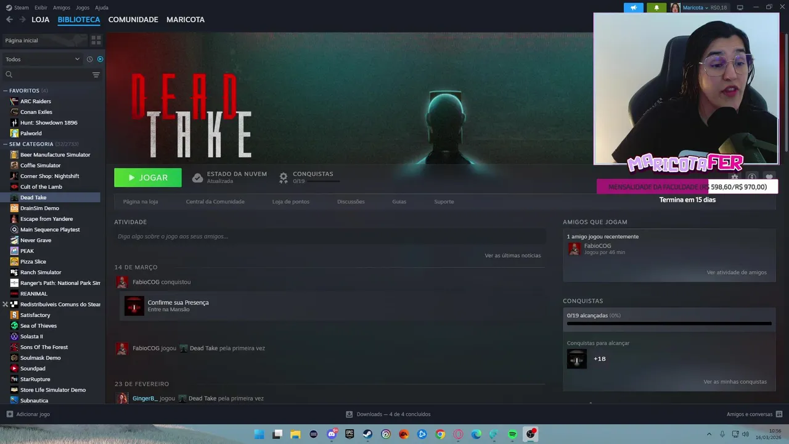Viewport: 789px width, 444px height.
Task: Toggle the ready-to-play filter icon
Action: tap(100, 59)
